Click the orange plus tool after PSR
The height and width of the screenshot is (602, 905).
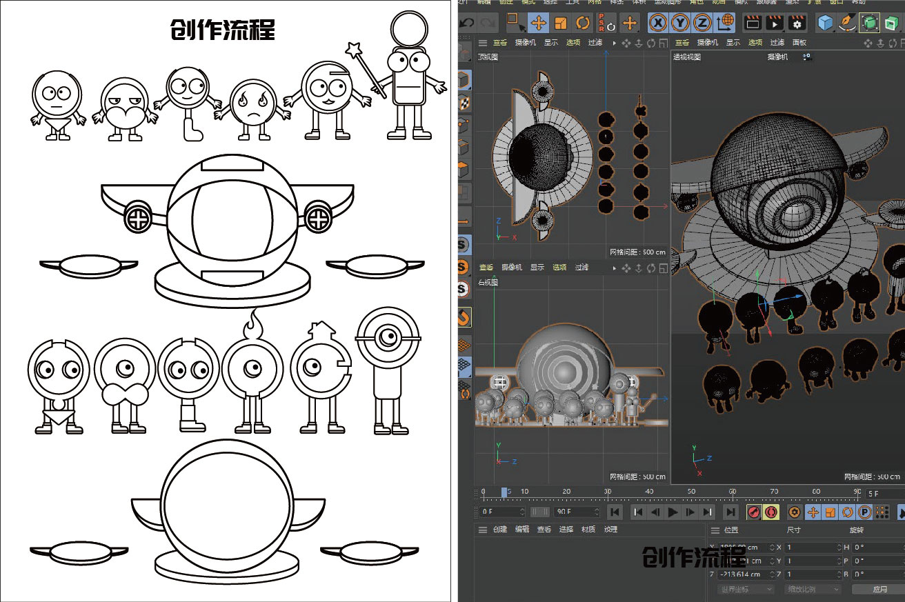pyautogui.click(x=629, y=23)
